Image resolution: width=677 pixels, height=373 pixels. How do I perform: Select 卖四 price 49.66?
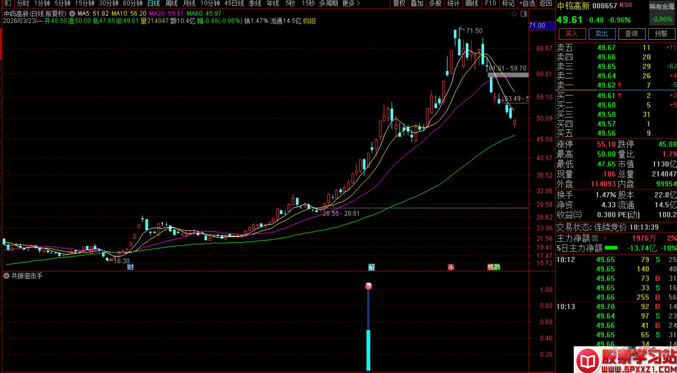pyautogui.click(x=606, y=57)
